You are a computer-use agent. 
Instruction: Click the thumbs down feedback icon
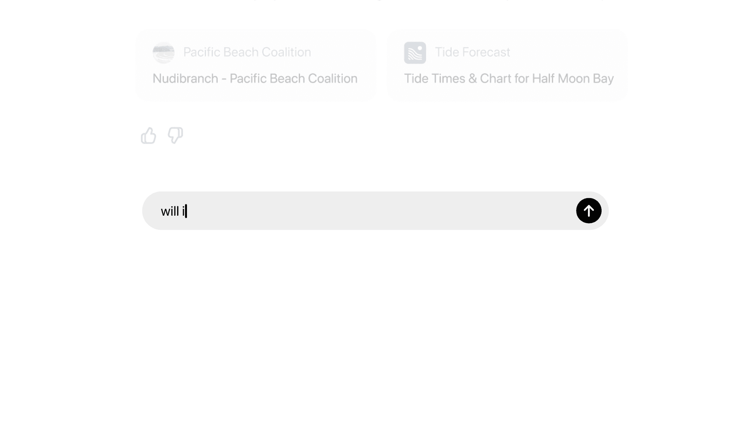pos(175,136)
